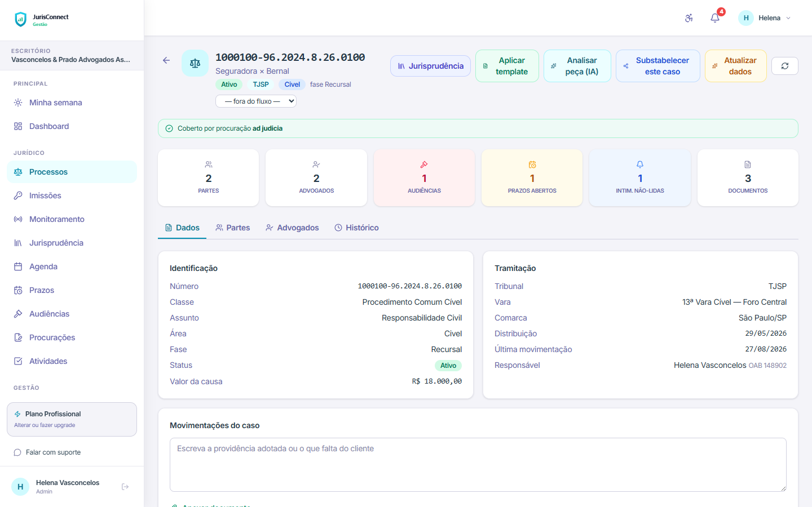Go back using the left arrow icon
The height and width of the screenshot is (507, 812).
pyautogui.click(x=166, y=60)
